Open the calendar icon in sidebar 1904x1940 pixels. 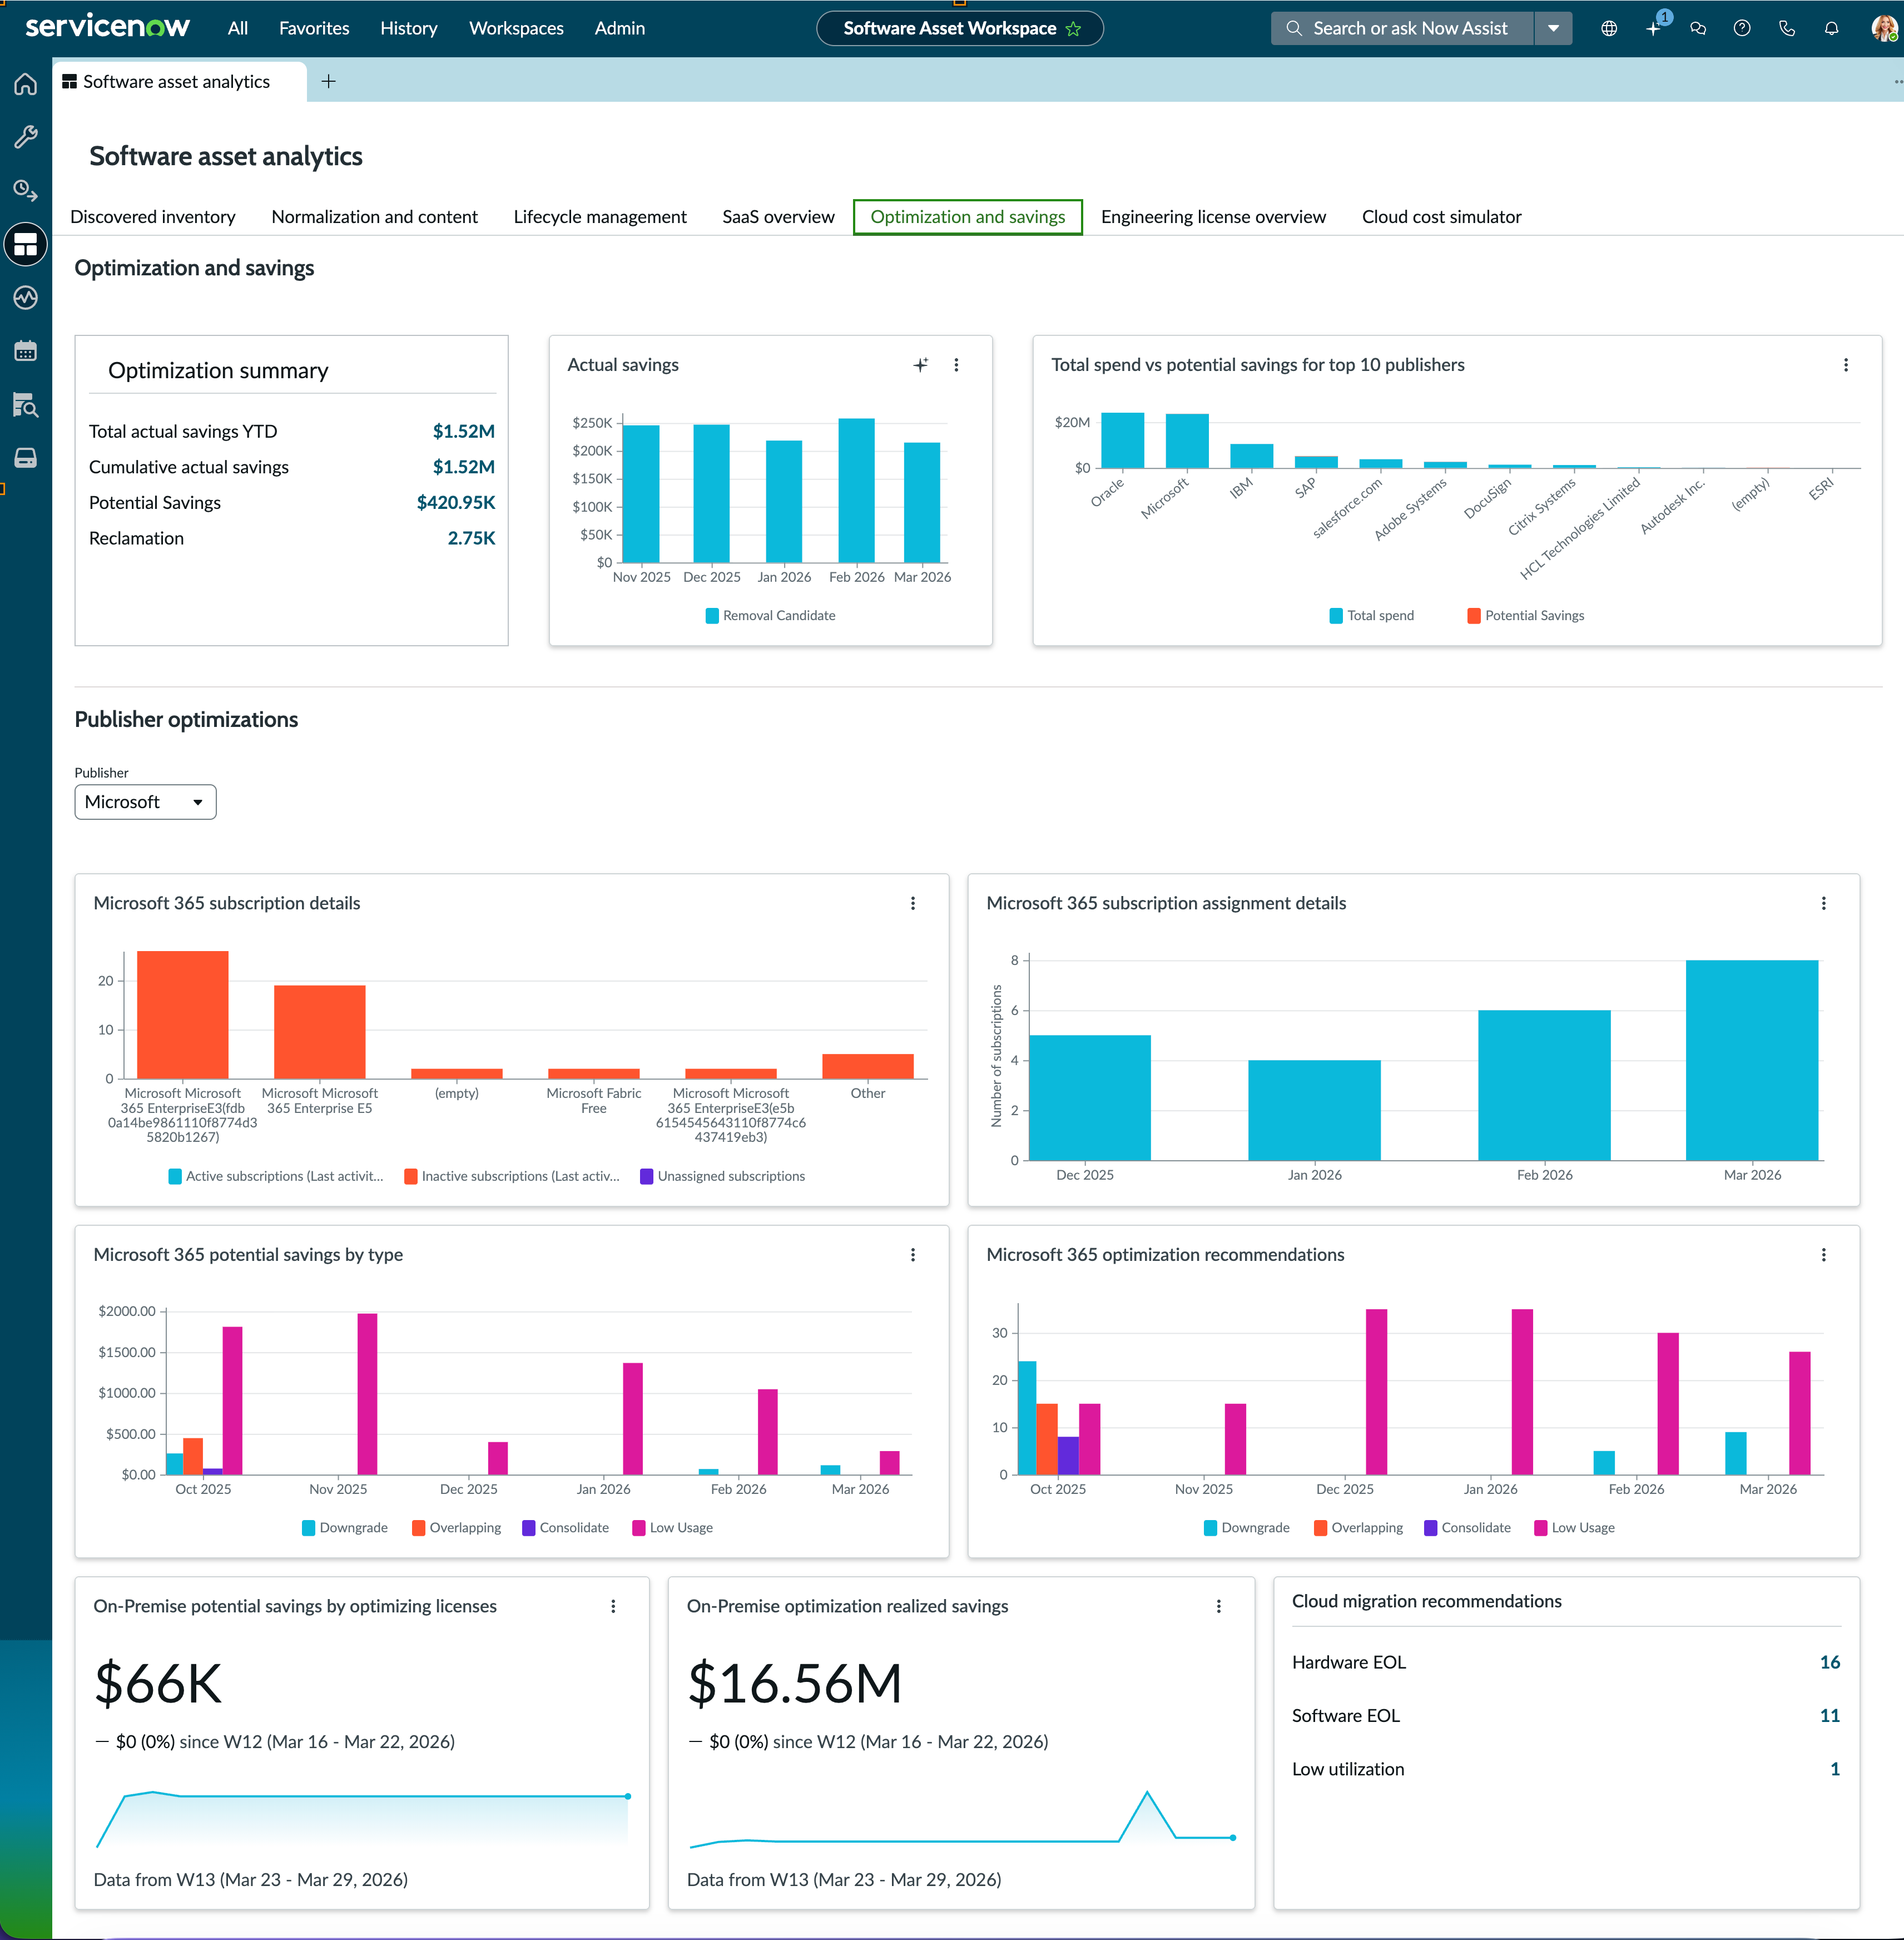tap(26, 351)
